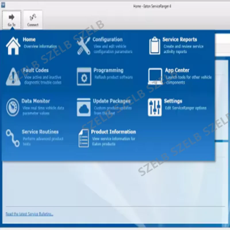The width and height of the screenshot is (230, 230).
Task: Select the Settings menu title
Action: tap(173, 101)
